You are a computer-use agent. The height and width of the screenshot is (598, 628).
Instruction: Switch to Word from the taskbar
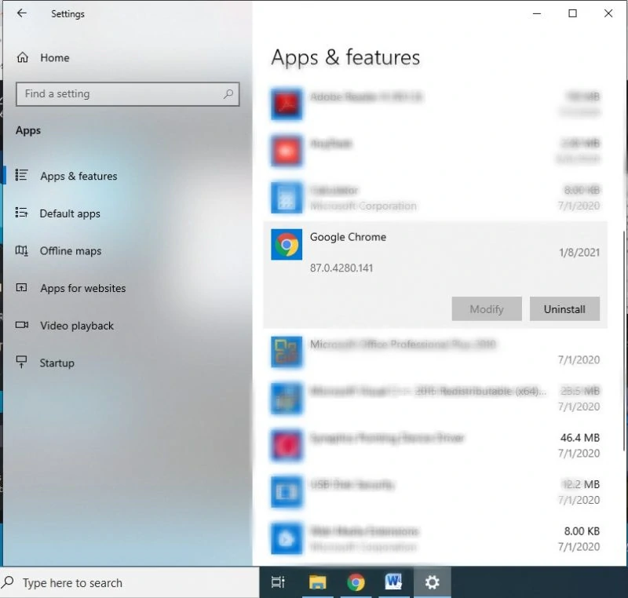point(393,582)
